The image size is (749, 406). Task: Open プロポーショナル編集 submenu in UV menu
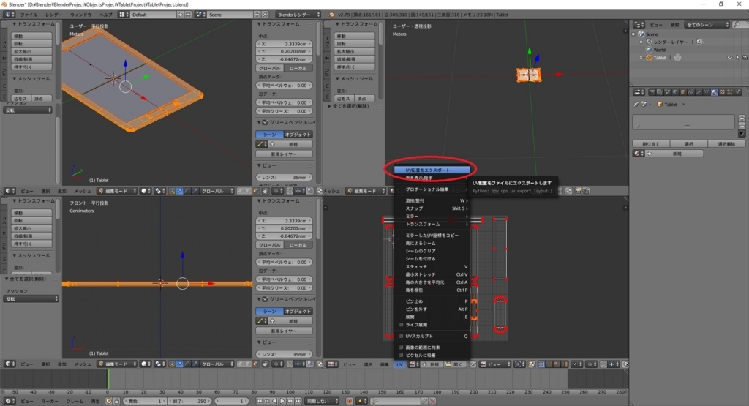[x=432, y=189]
